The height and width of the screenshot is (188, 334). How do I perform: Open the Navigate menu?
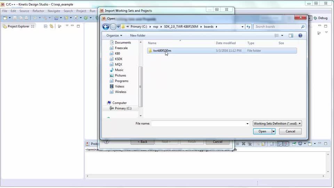pyautogui.click(x=54, y=11)
